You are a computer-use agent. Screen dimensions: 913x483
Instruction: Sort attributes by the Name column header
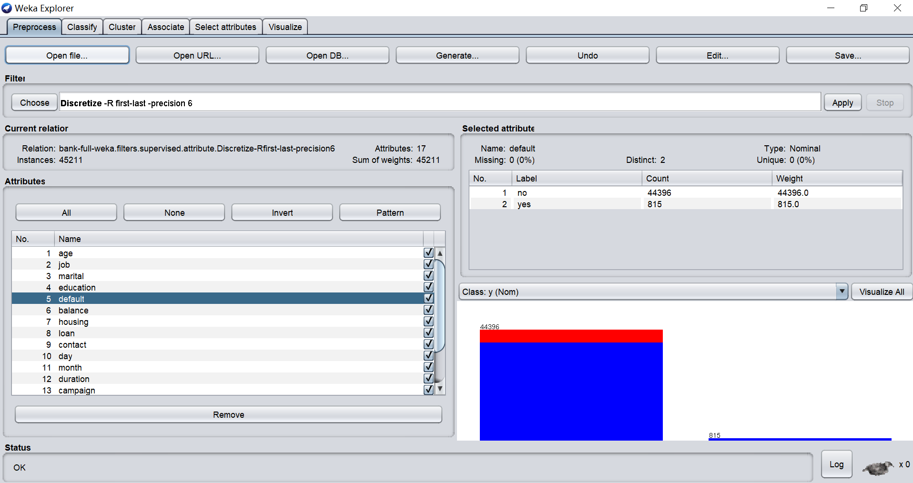[x=238, y=239]
